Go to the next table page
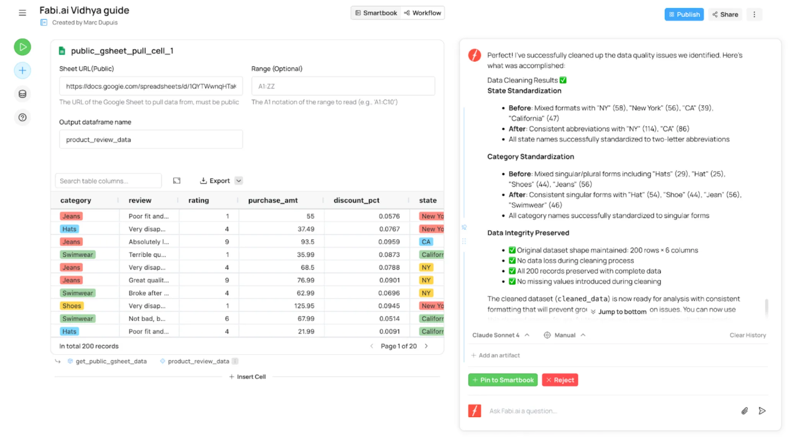The image size is (788, 437). 426,346
